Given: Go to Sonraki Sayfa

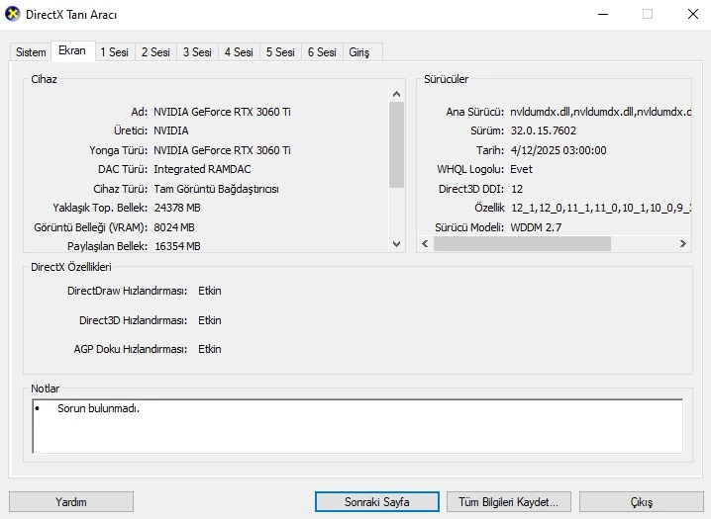Looking at the screenshot, I should click(x=377, y=502).
